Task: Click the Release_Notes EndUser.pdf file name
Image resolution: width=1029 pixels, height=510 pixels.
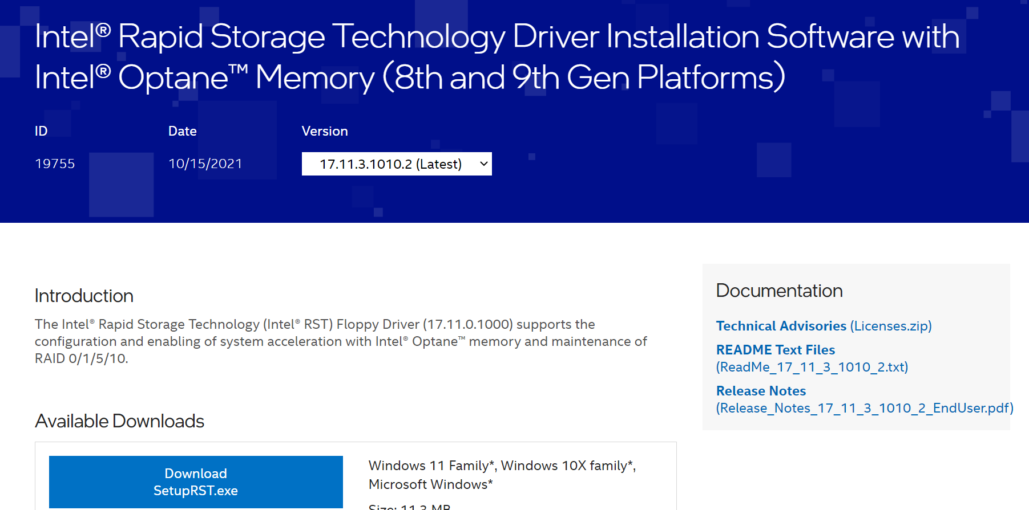Action: click(x=864, y=408)
